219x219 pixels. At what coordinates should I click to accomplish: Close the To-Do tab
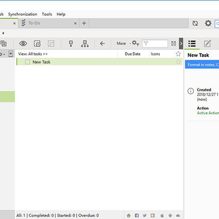tap(75, 23)
